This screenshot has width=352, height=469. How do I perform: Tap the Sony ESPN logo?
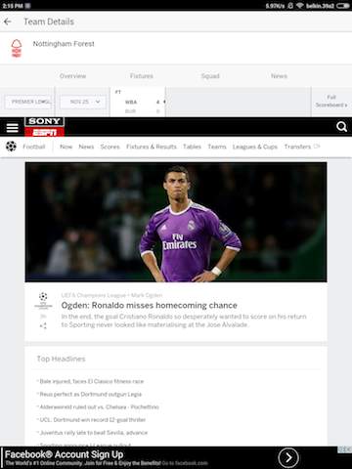coord(45,127)
